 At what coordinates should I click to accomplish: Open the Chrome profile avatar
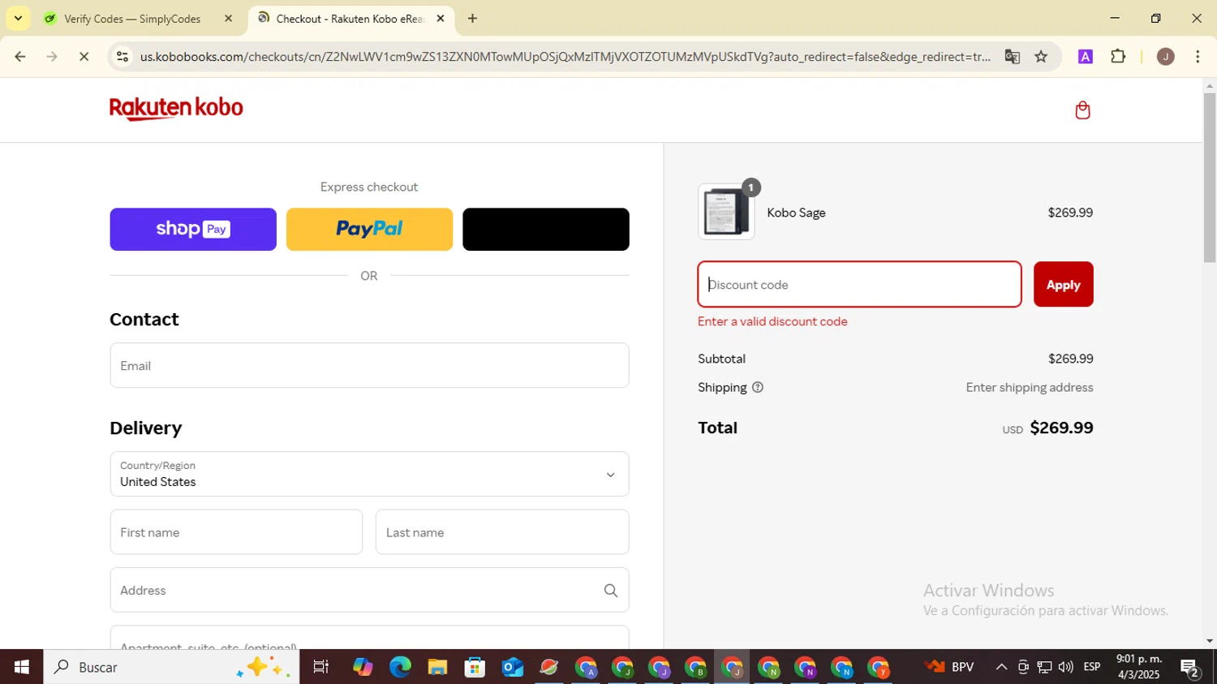[1166, 57]
